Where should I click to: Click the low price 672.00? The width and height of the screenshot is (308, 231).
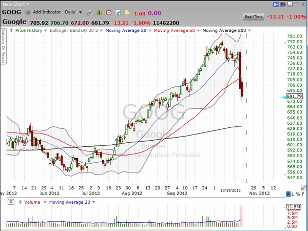[x=80, y=23]
